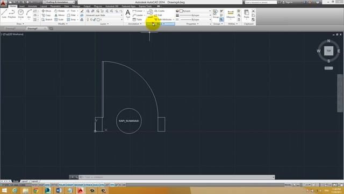Click the keyword search box
The width and height of the screenshot is (344, 194).
[261, 2]
